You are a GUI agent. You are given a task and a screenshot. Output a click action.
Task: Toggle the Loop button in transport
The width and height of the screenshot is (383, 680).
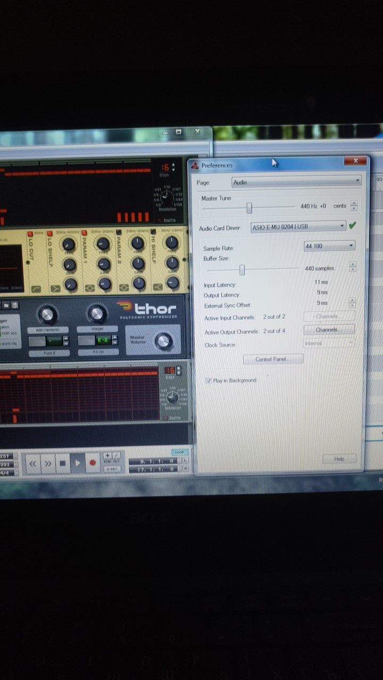[x=180, y=453]
